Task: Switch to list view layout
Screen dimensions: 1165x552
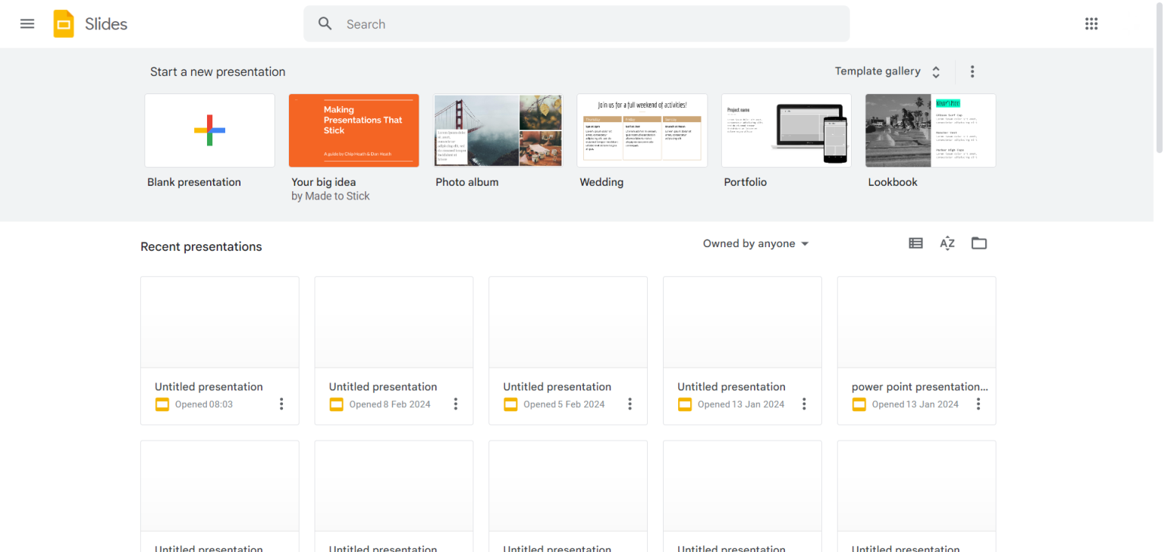Action: pyautogui.click(x=915, y=243)
